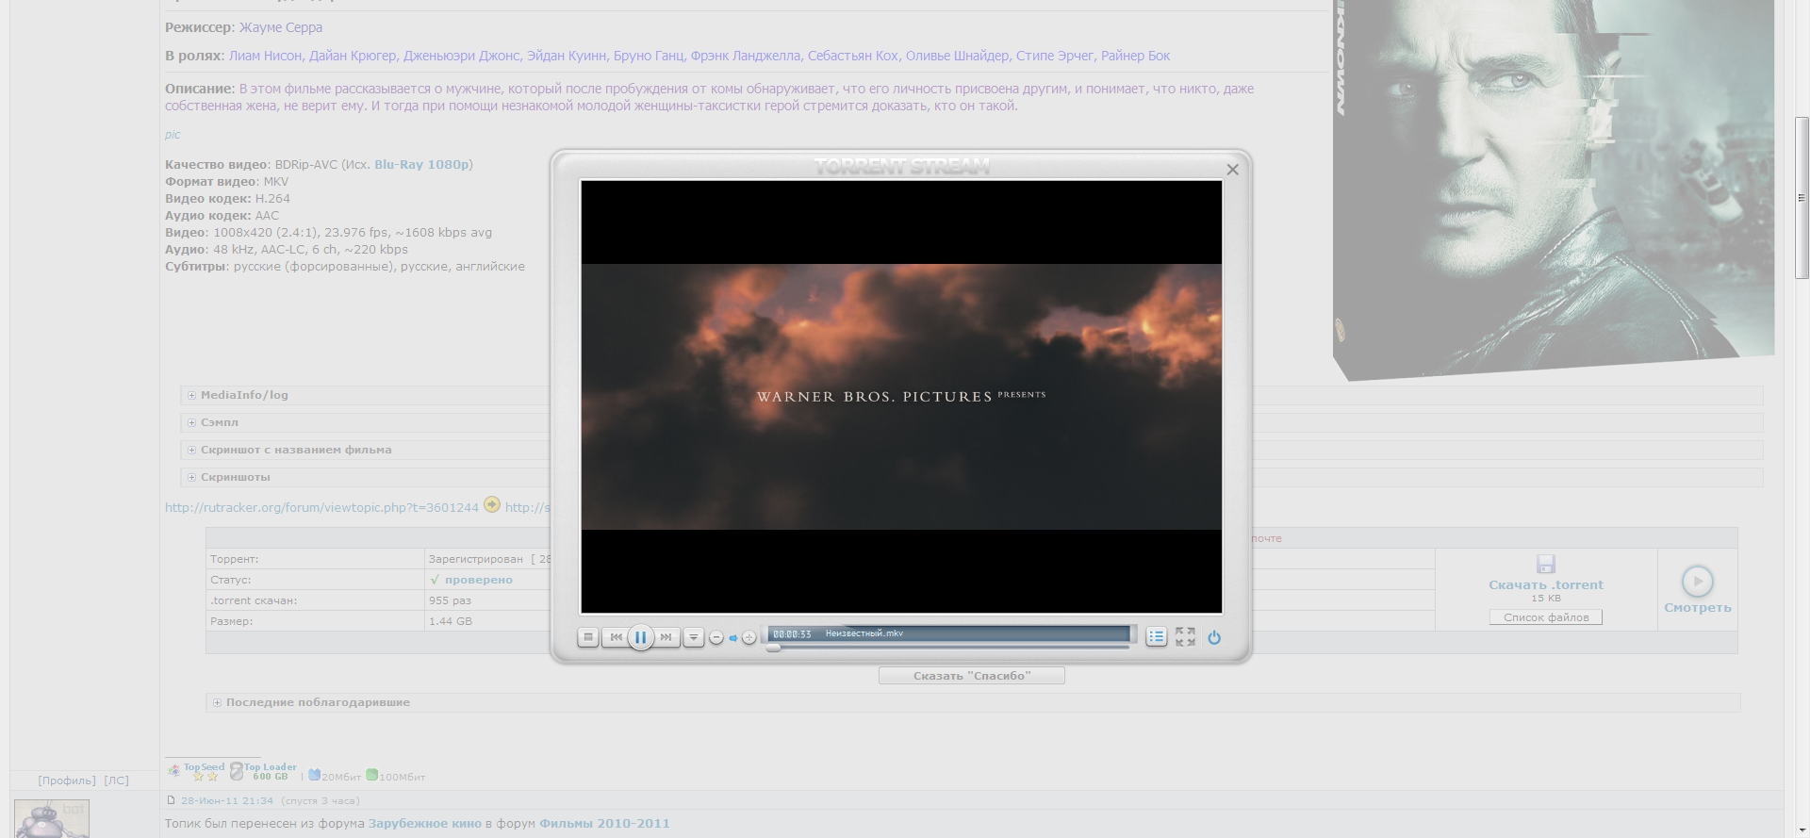Open the rutracker.org viewtopic link
Image resolution: width=1810 pixels, height=838 pixels.
click(x=321, y=507)
